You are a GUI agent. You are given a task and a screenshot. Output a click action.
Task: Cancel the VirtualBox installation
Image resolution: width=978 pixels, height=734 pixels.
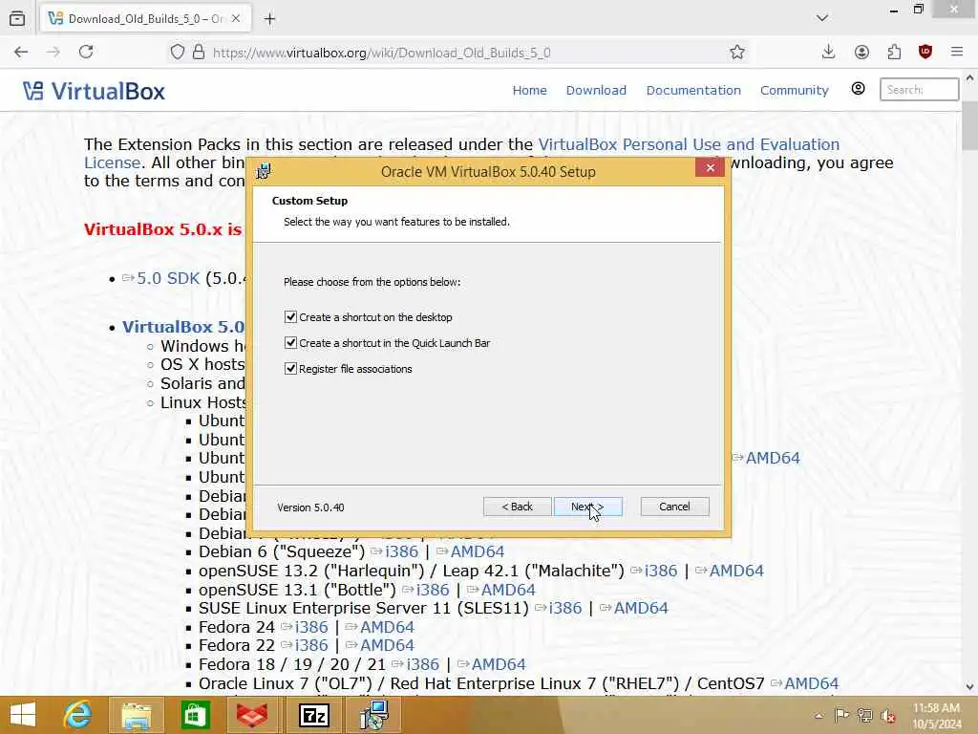(x=674, y=507)
